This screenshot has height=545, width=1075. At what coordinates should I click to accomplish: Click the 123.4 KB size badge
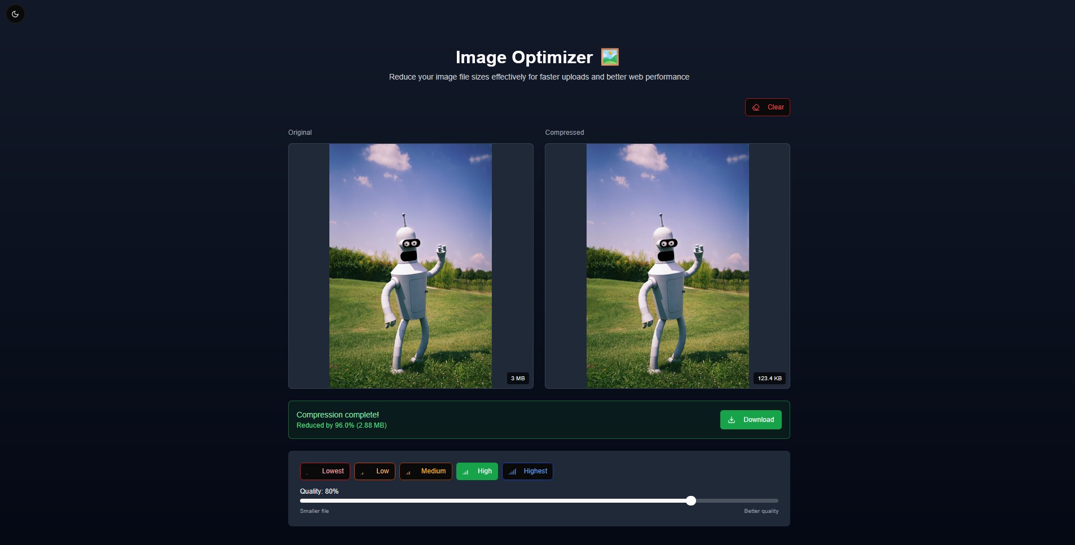click(770, 379)
